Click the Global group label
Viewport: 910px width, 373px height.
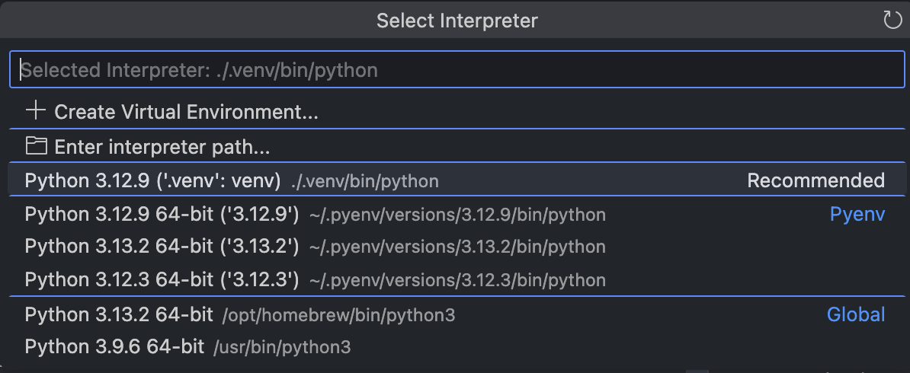(855, 314)
